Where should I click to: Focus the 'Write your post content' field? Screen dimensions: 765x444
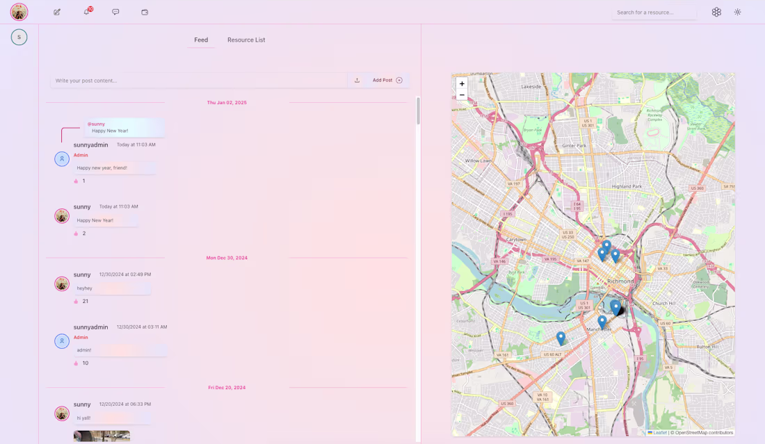tap(199, 81)
